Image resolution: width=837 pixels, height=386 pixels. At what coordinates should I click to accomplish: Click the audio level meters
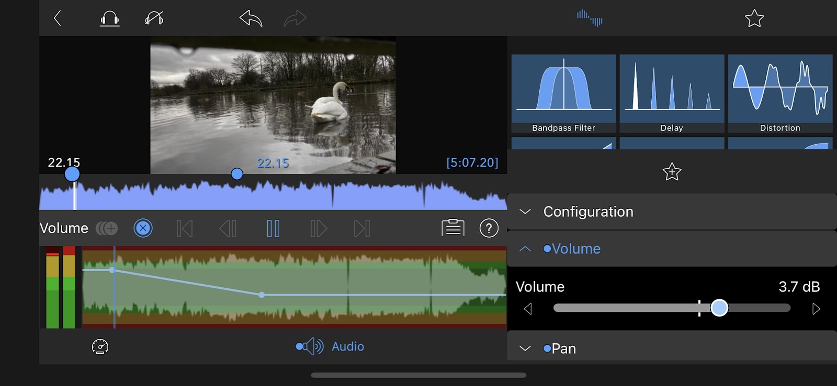(x=61, y=287)
